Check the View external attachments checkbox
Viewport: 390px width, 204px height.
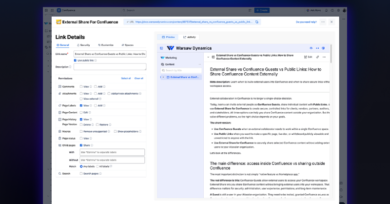[81, 99]
